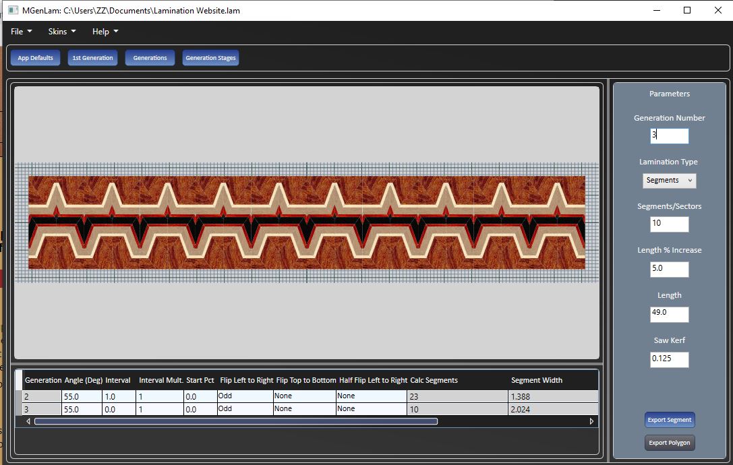Click the App Defaults button
Screen dimensions: 733x465
pos(35,58)
